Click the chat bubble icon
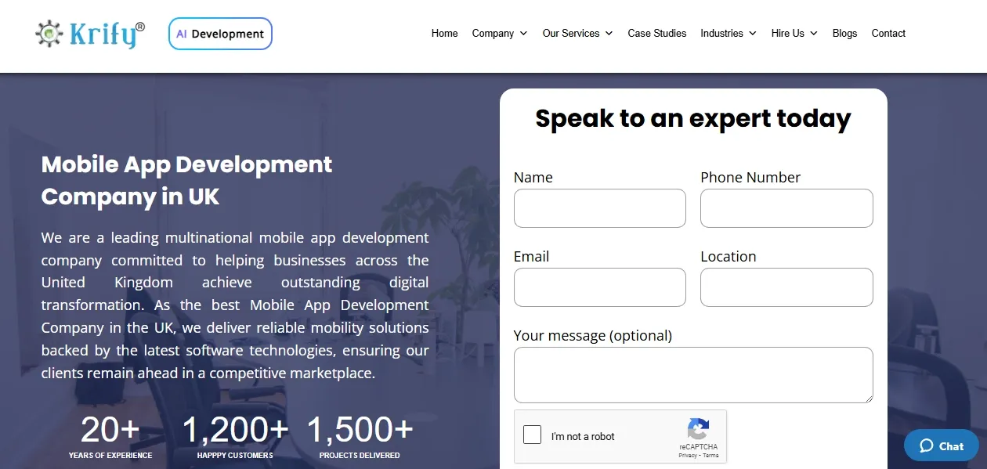987x469 pixels. pyautogui.click(x=927, y=446)
